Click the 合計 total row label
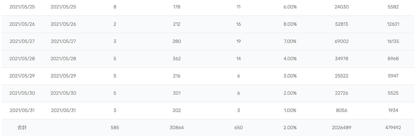Screen dimensions: 414x137 pyautogui.click(x=22, y=128)
